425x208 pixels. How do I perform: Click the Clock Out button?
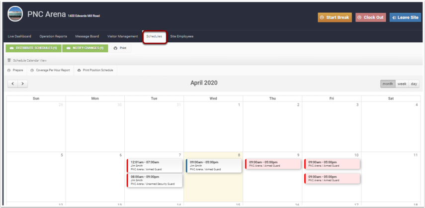click(x=370, y=17)
